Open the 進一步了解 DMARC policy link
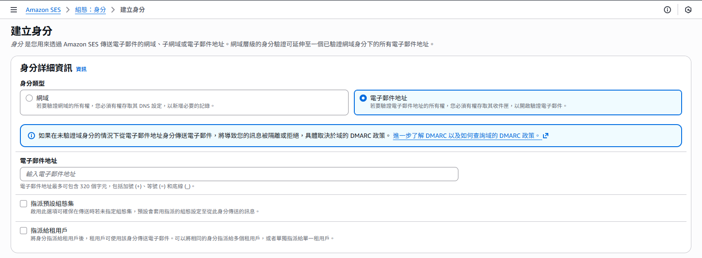702x258 pixels. click(x=467, y=136)
